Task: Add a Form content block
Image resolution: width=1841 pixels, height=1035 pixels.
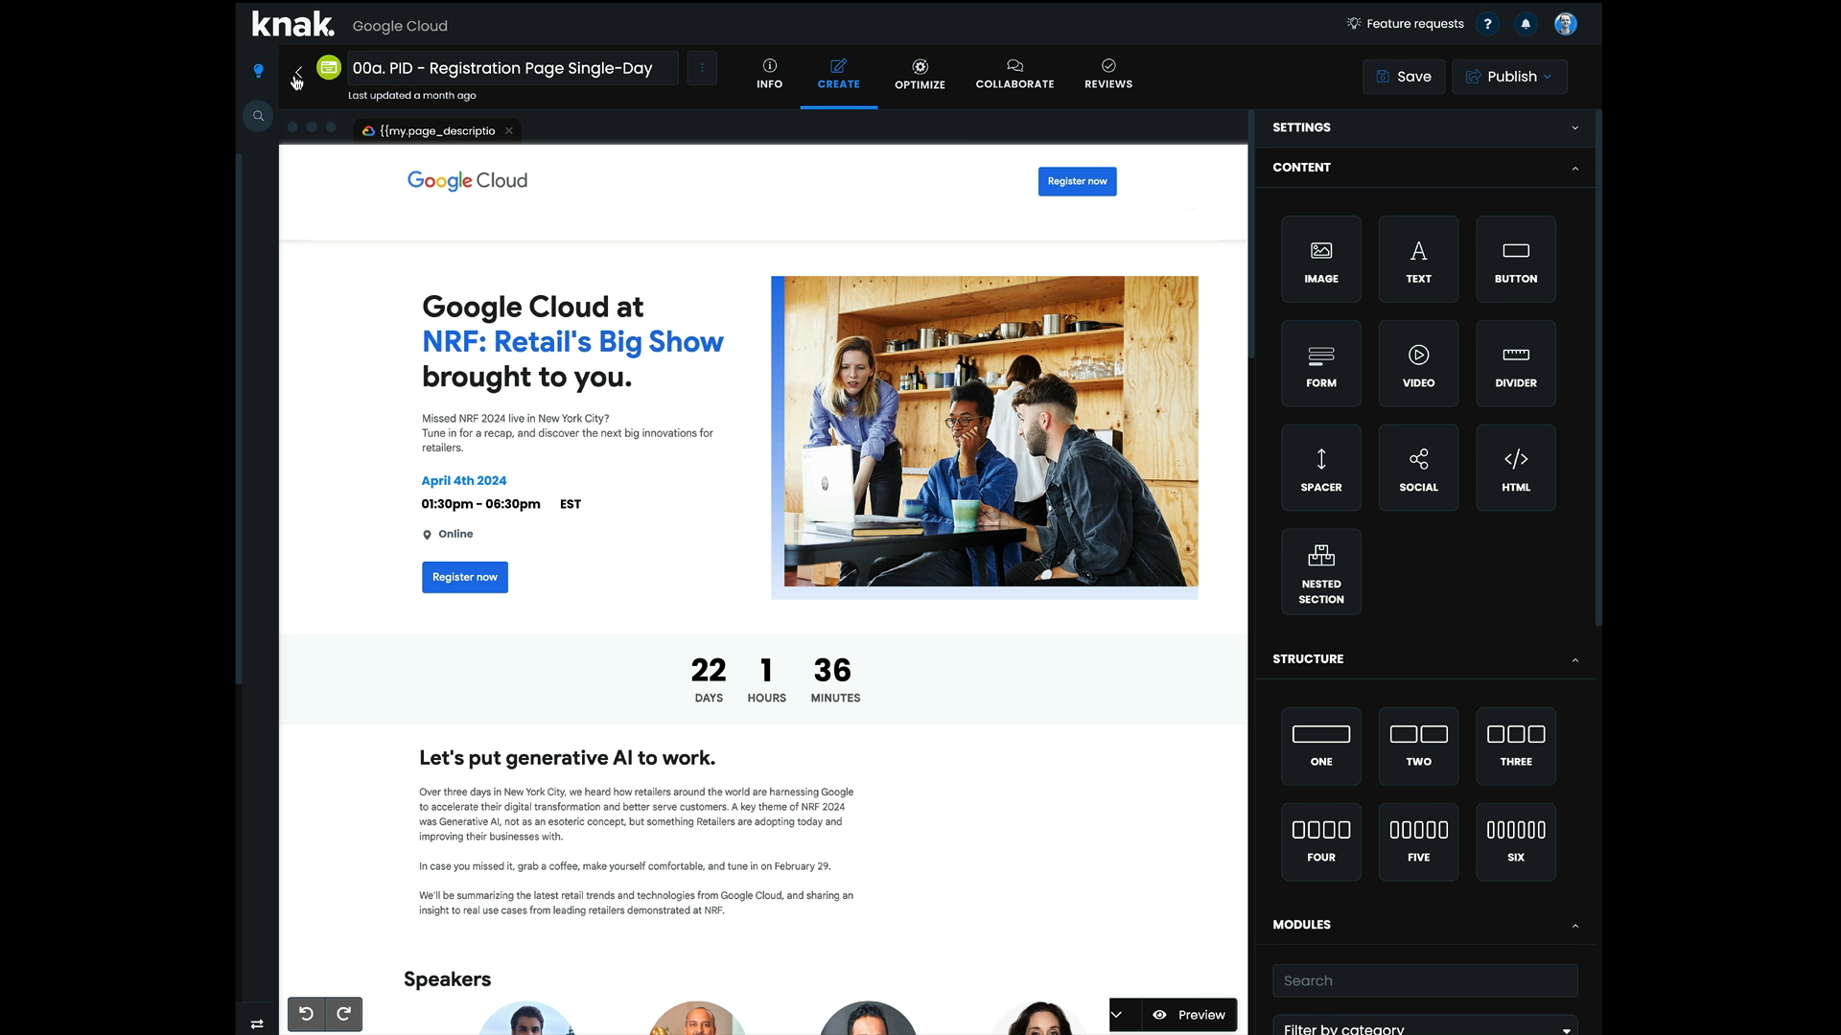Action: click(1321, 363)
